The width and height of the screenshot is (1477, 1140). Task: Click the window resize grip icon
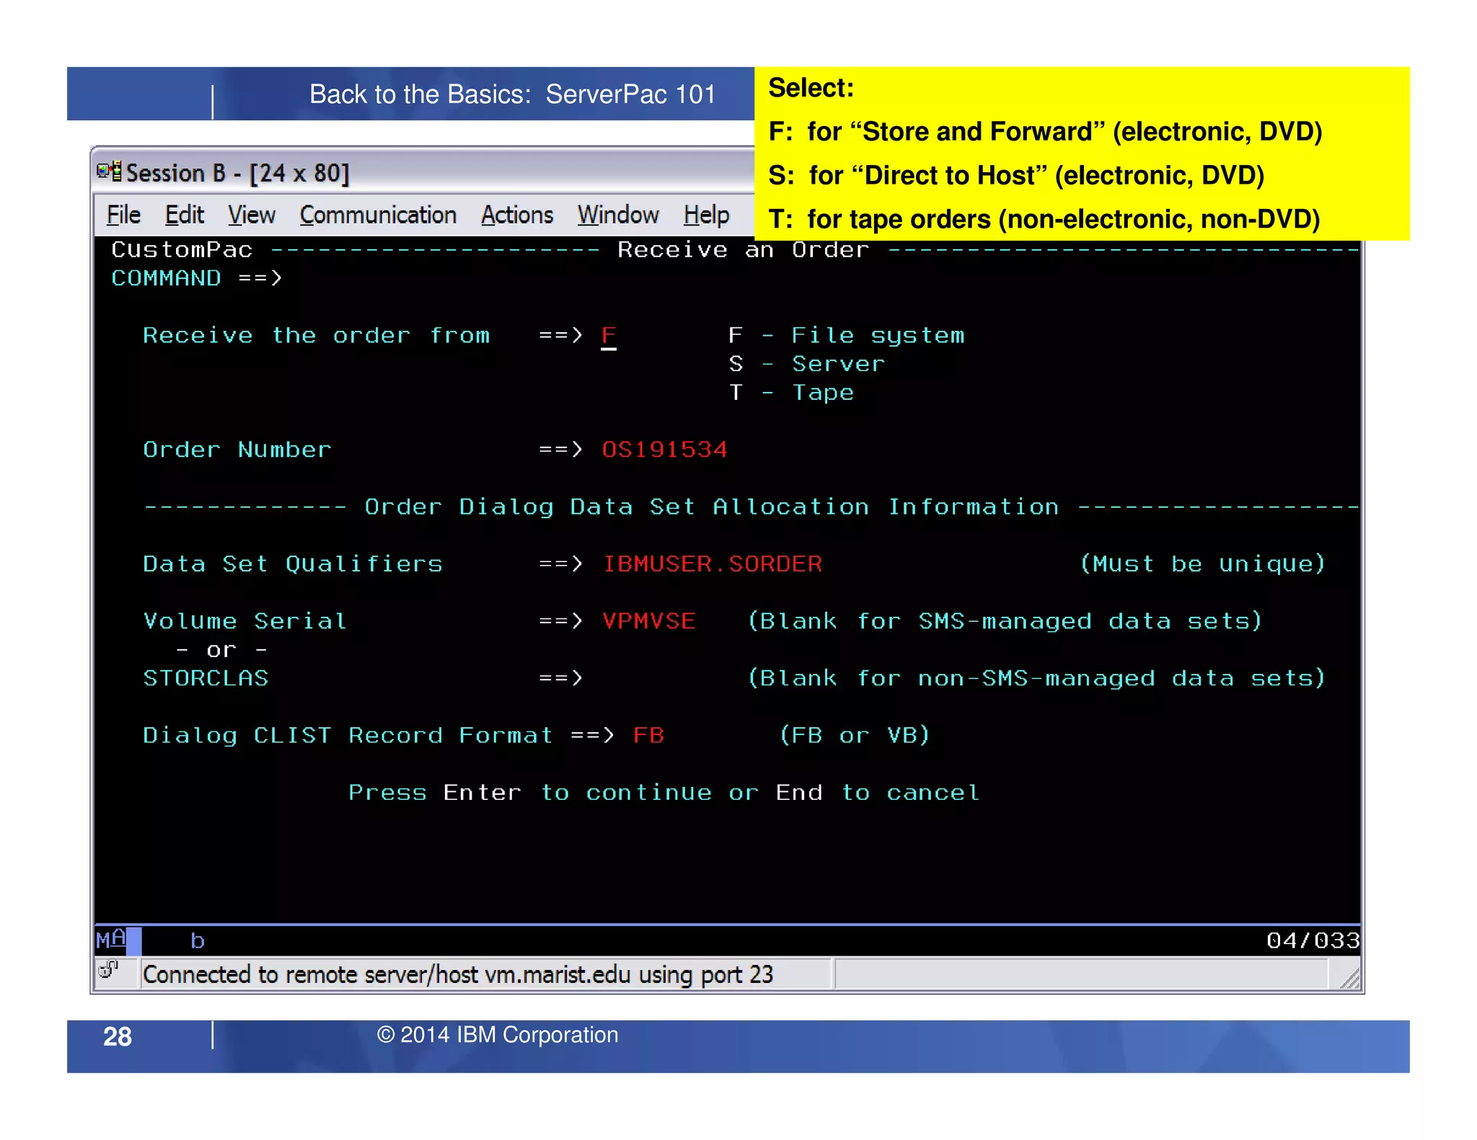click(1349, 978)
